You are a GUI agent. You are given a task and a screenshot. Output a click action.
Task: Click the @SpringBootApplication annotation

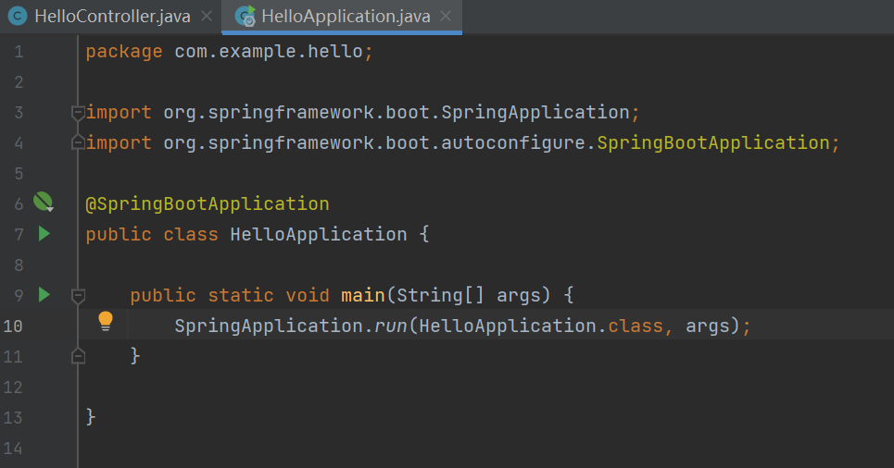(208, 203)
